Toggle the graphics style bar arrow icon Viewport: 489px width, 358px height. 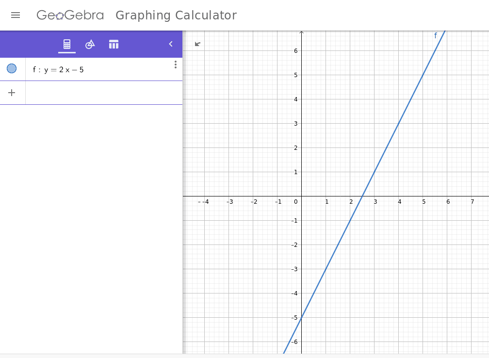tap(197, 44)
